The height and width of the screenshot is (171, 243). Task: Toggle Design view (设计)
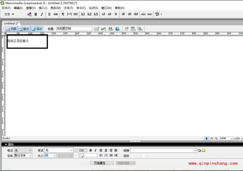point(37,29)
